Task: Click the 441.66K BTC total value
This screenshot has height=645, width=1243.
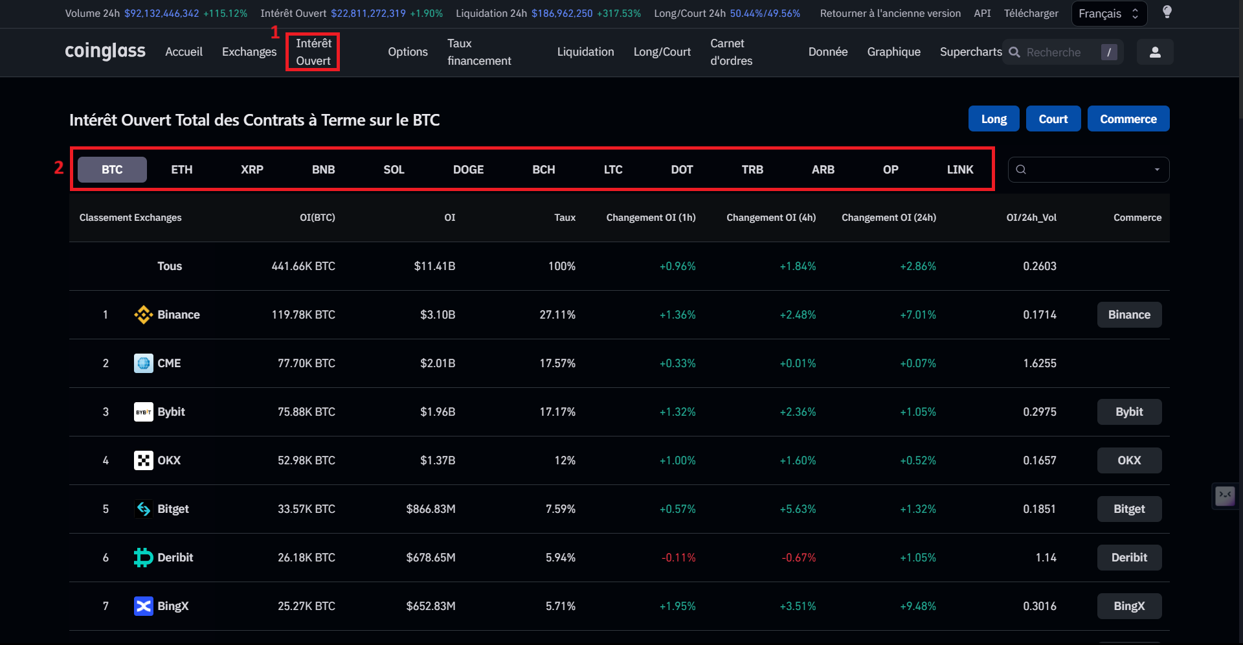Action: pyautogui.click(x=304, y=266)
